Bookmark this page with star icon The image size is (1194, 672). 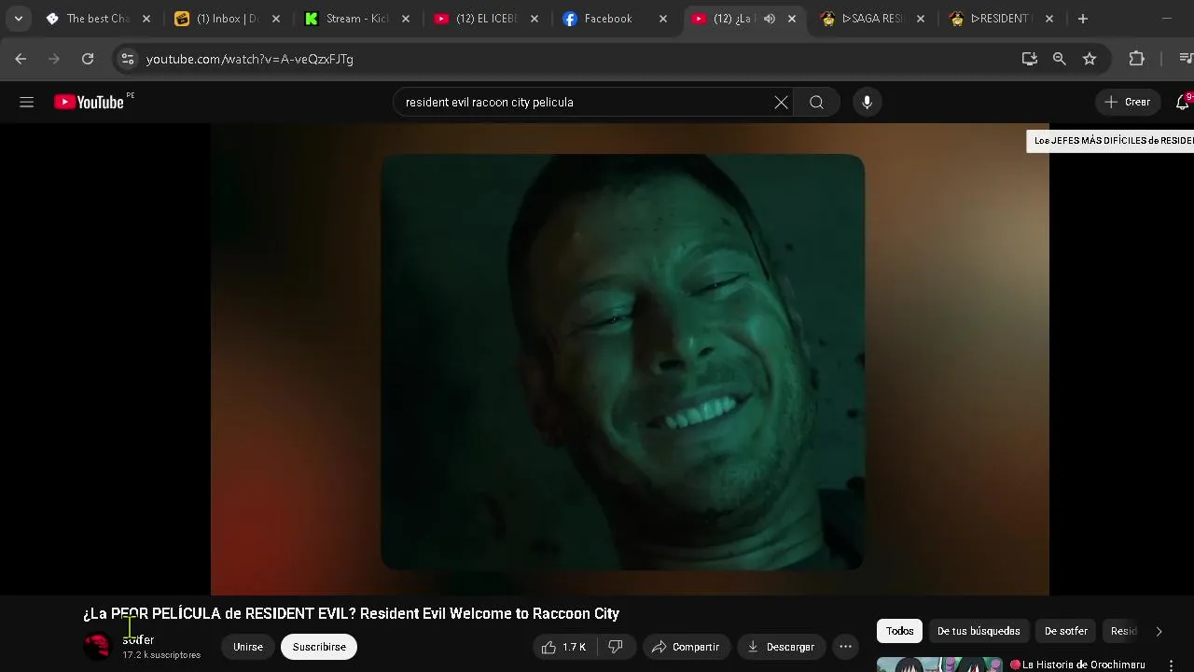click(1090, 59)
